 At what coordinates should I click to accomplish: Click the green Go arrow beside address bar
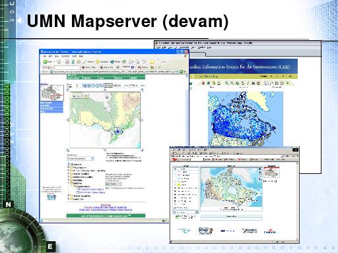click(182, 72)
